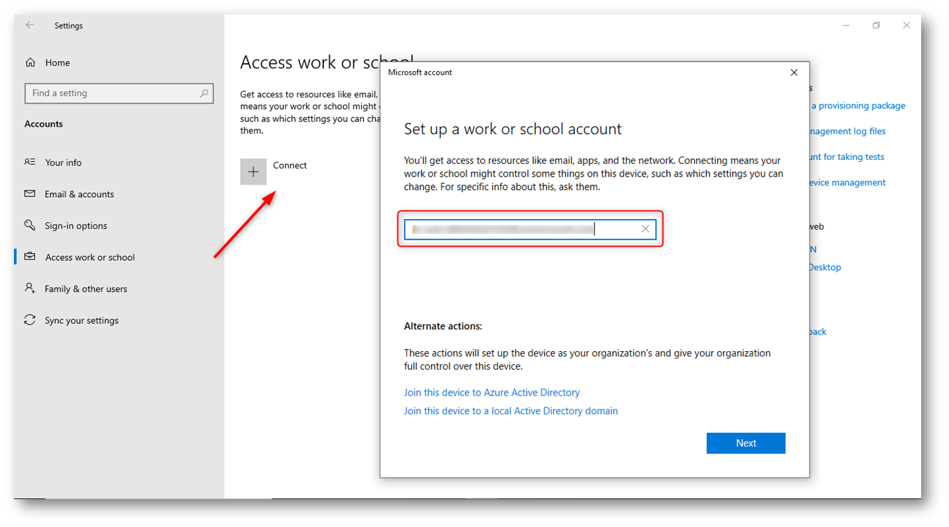The image size is (949, 527).
Task: Clear the email field with X
Action: (x=646, y=229)
